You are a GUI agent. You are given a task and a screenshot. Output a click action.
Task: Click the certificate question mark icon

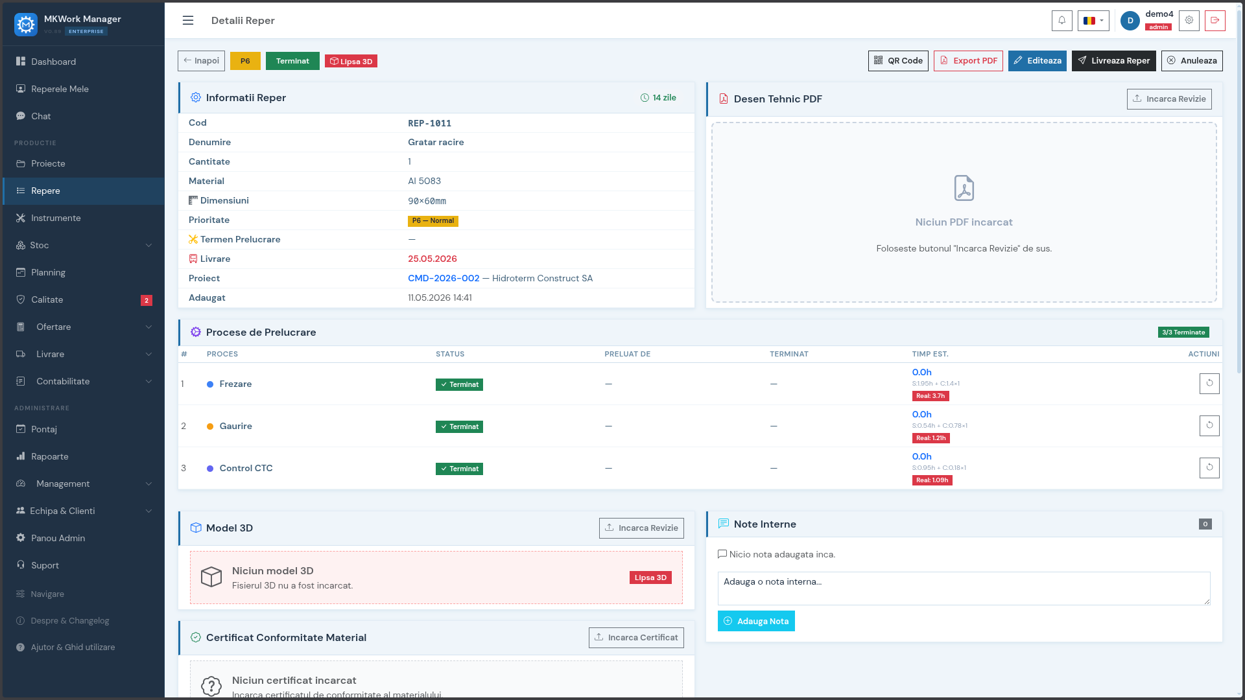(211, 686)
